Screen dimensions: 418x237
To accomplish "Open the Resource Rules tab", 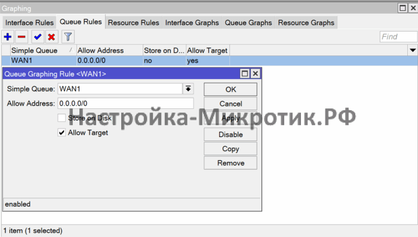I will [x=133, y=23].
